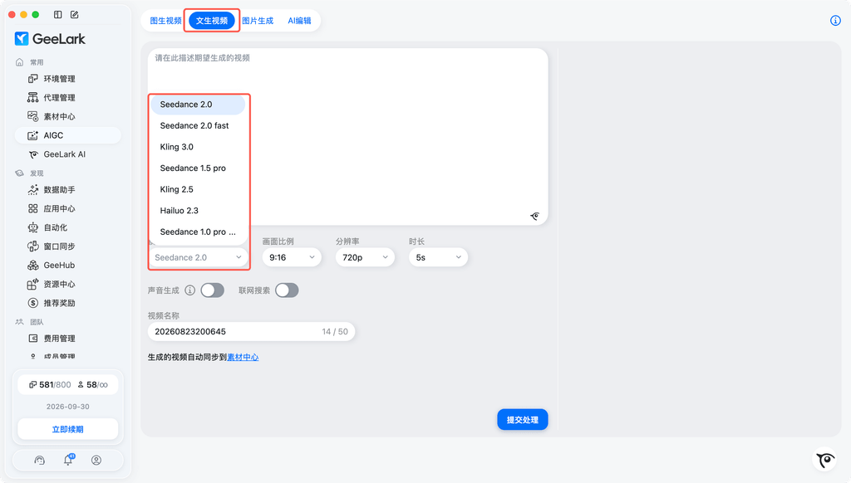The image size is (851, 483).
Task: Open the 画面比例 9:16 dropdown
Action: pyautogui.click(x=292, y=257)
